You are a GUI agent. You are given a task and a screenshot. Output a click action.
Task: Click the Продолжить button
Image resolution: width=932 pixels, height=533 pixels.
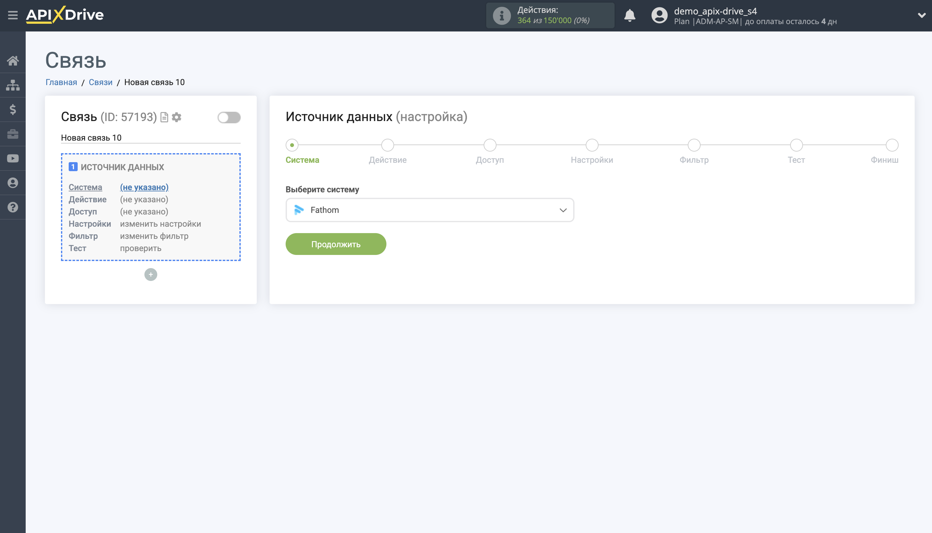pos(336,244)
